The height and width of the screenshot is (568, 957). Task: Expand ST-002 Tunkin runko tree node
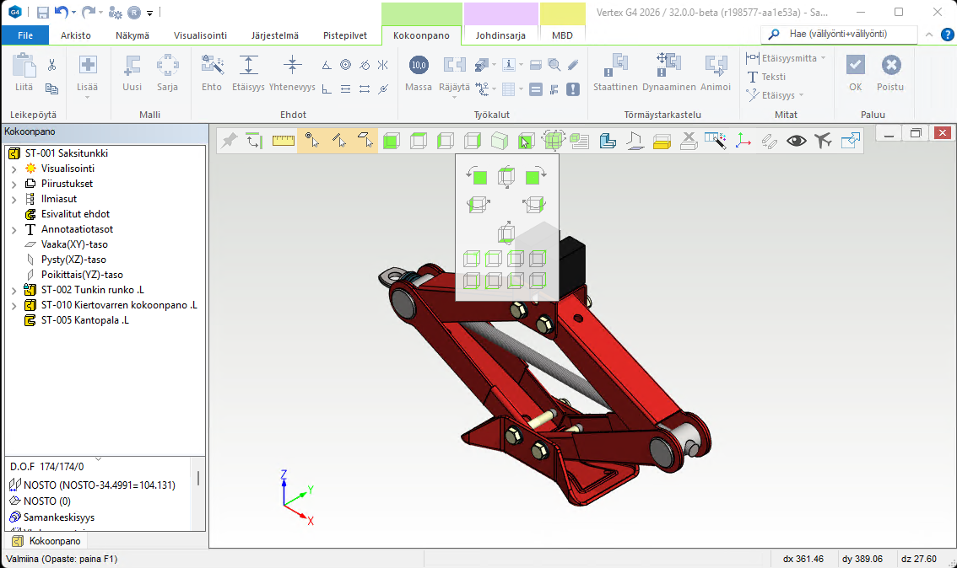click(14, 290)
